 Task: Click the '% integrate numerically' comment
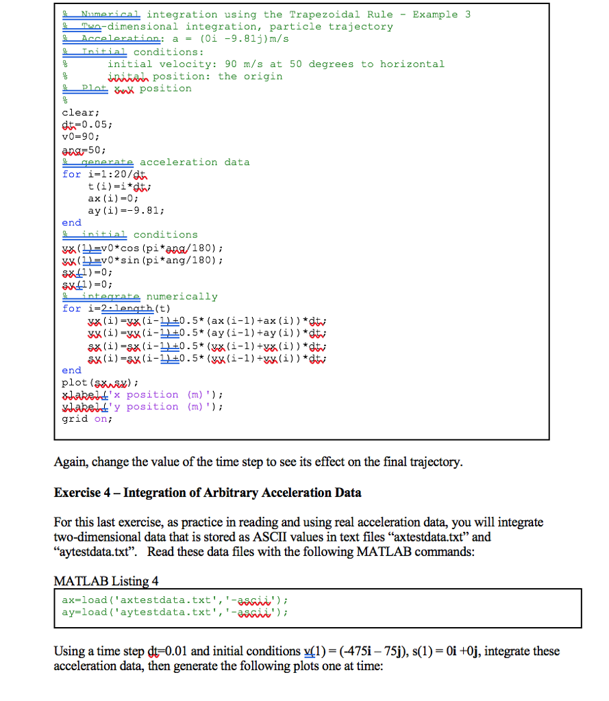140,296
